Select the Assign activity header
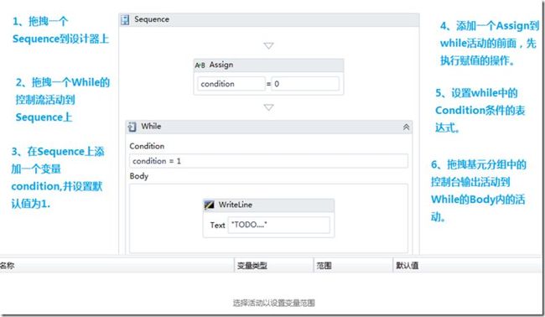Image resolution: width=545 pixels, height=317 pixels. point(268,65)
